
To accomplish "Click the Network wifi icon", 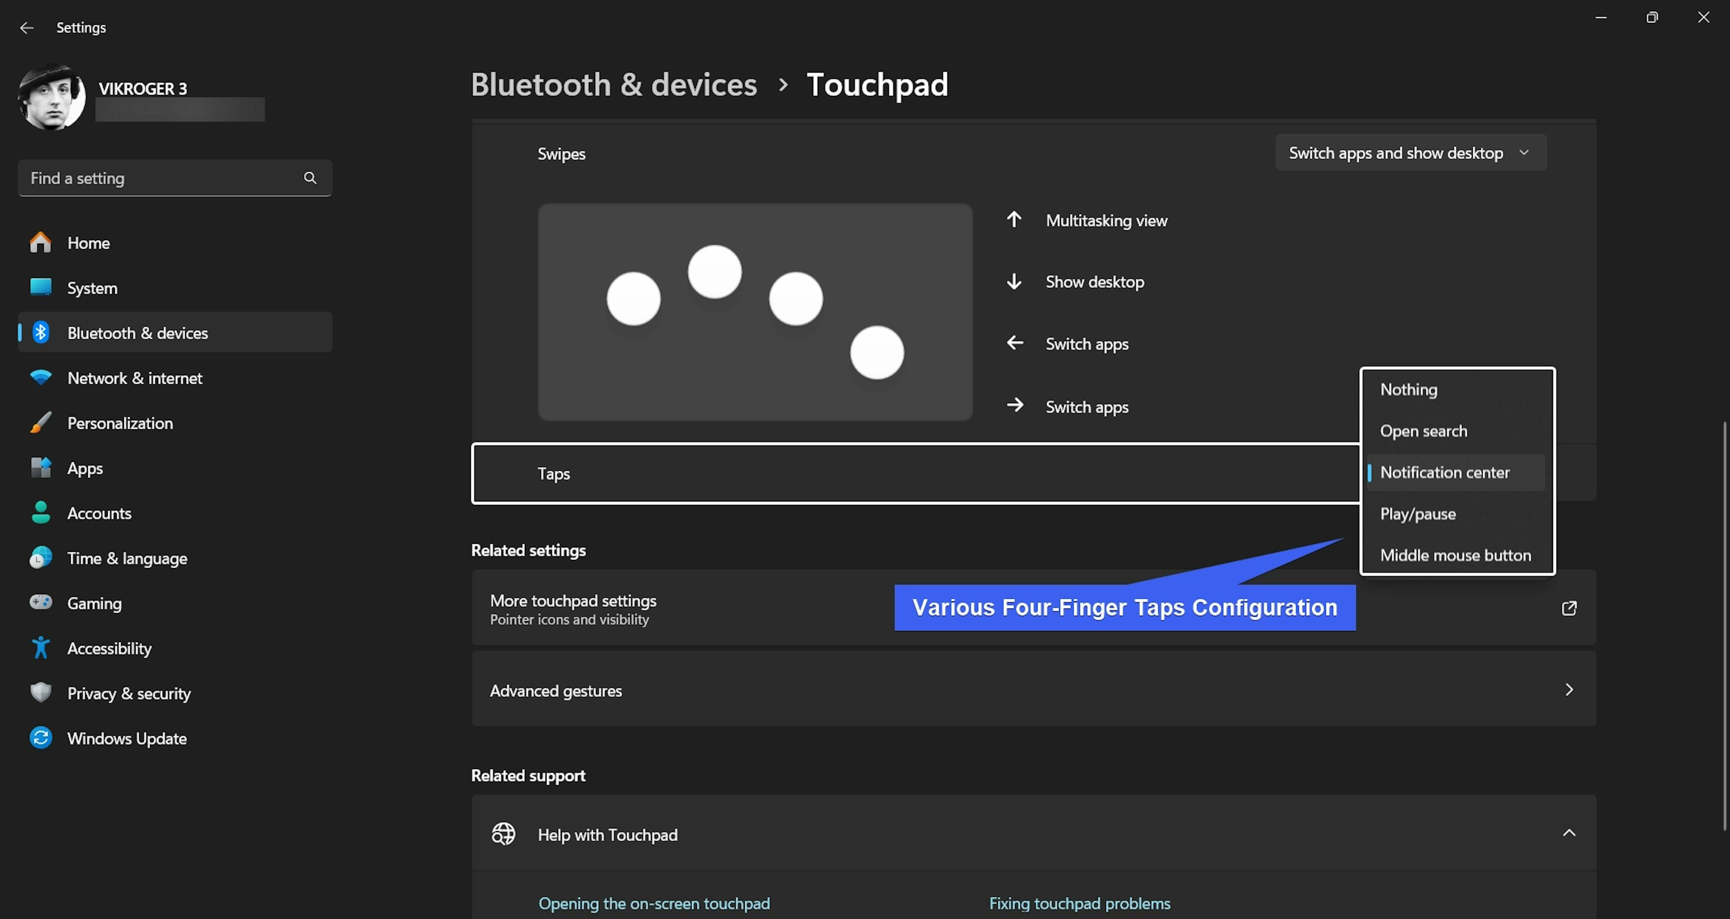I will coord(40,378).
